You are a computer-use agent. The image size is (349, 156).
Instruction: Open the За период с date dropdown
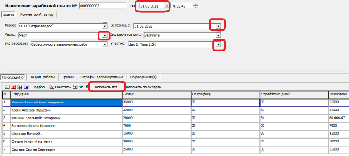tap(219, 26)
